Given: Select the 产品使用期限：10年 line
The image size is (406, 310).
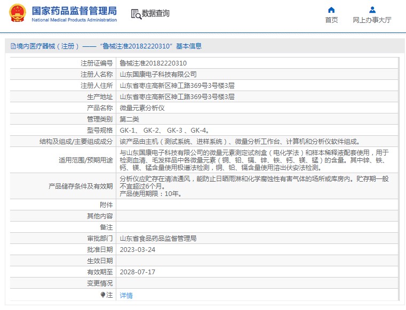Looking at the screenshot, I should coord(150,194).
